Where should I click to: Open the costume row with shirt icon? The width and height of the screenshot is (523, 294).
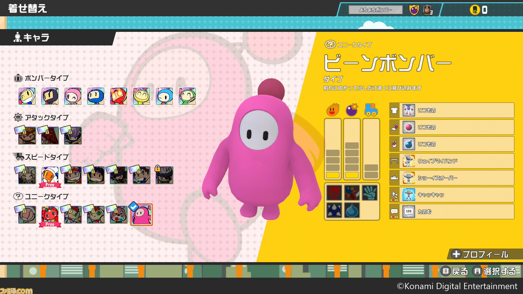click(x=451, y=110)
